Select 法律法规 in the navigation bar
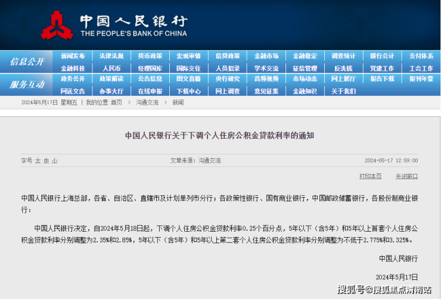Screen dimensions: 441x299 point(111,57)
